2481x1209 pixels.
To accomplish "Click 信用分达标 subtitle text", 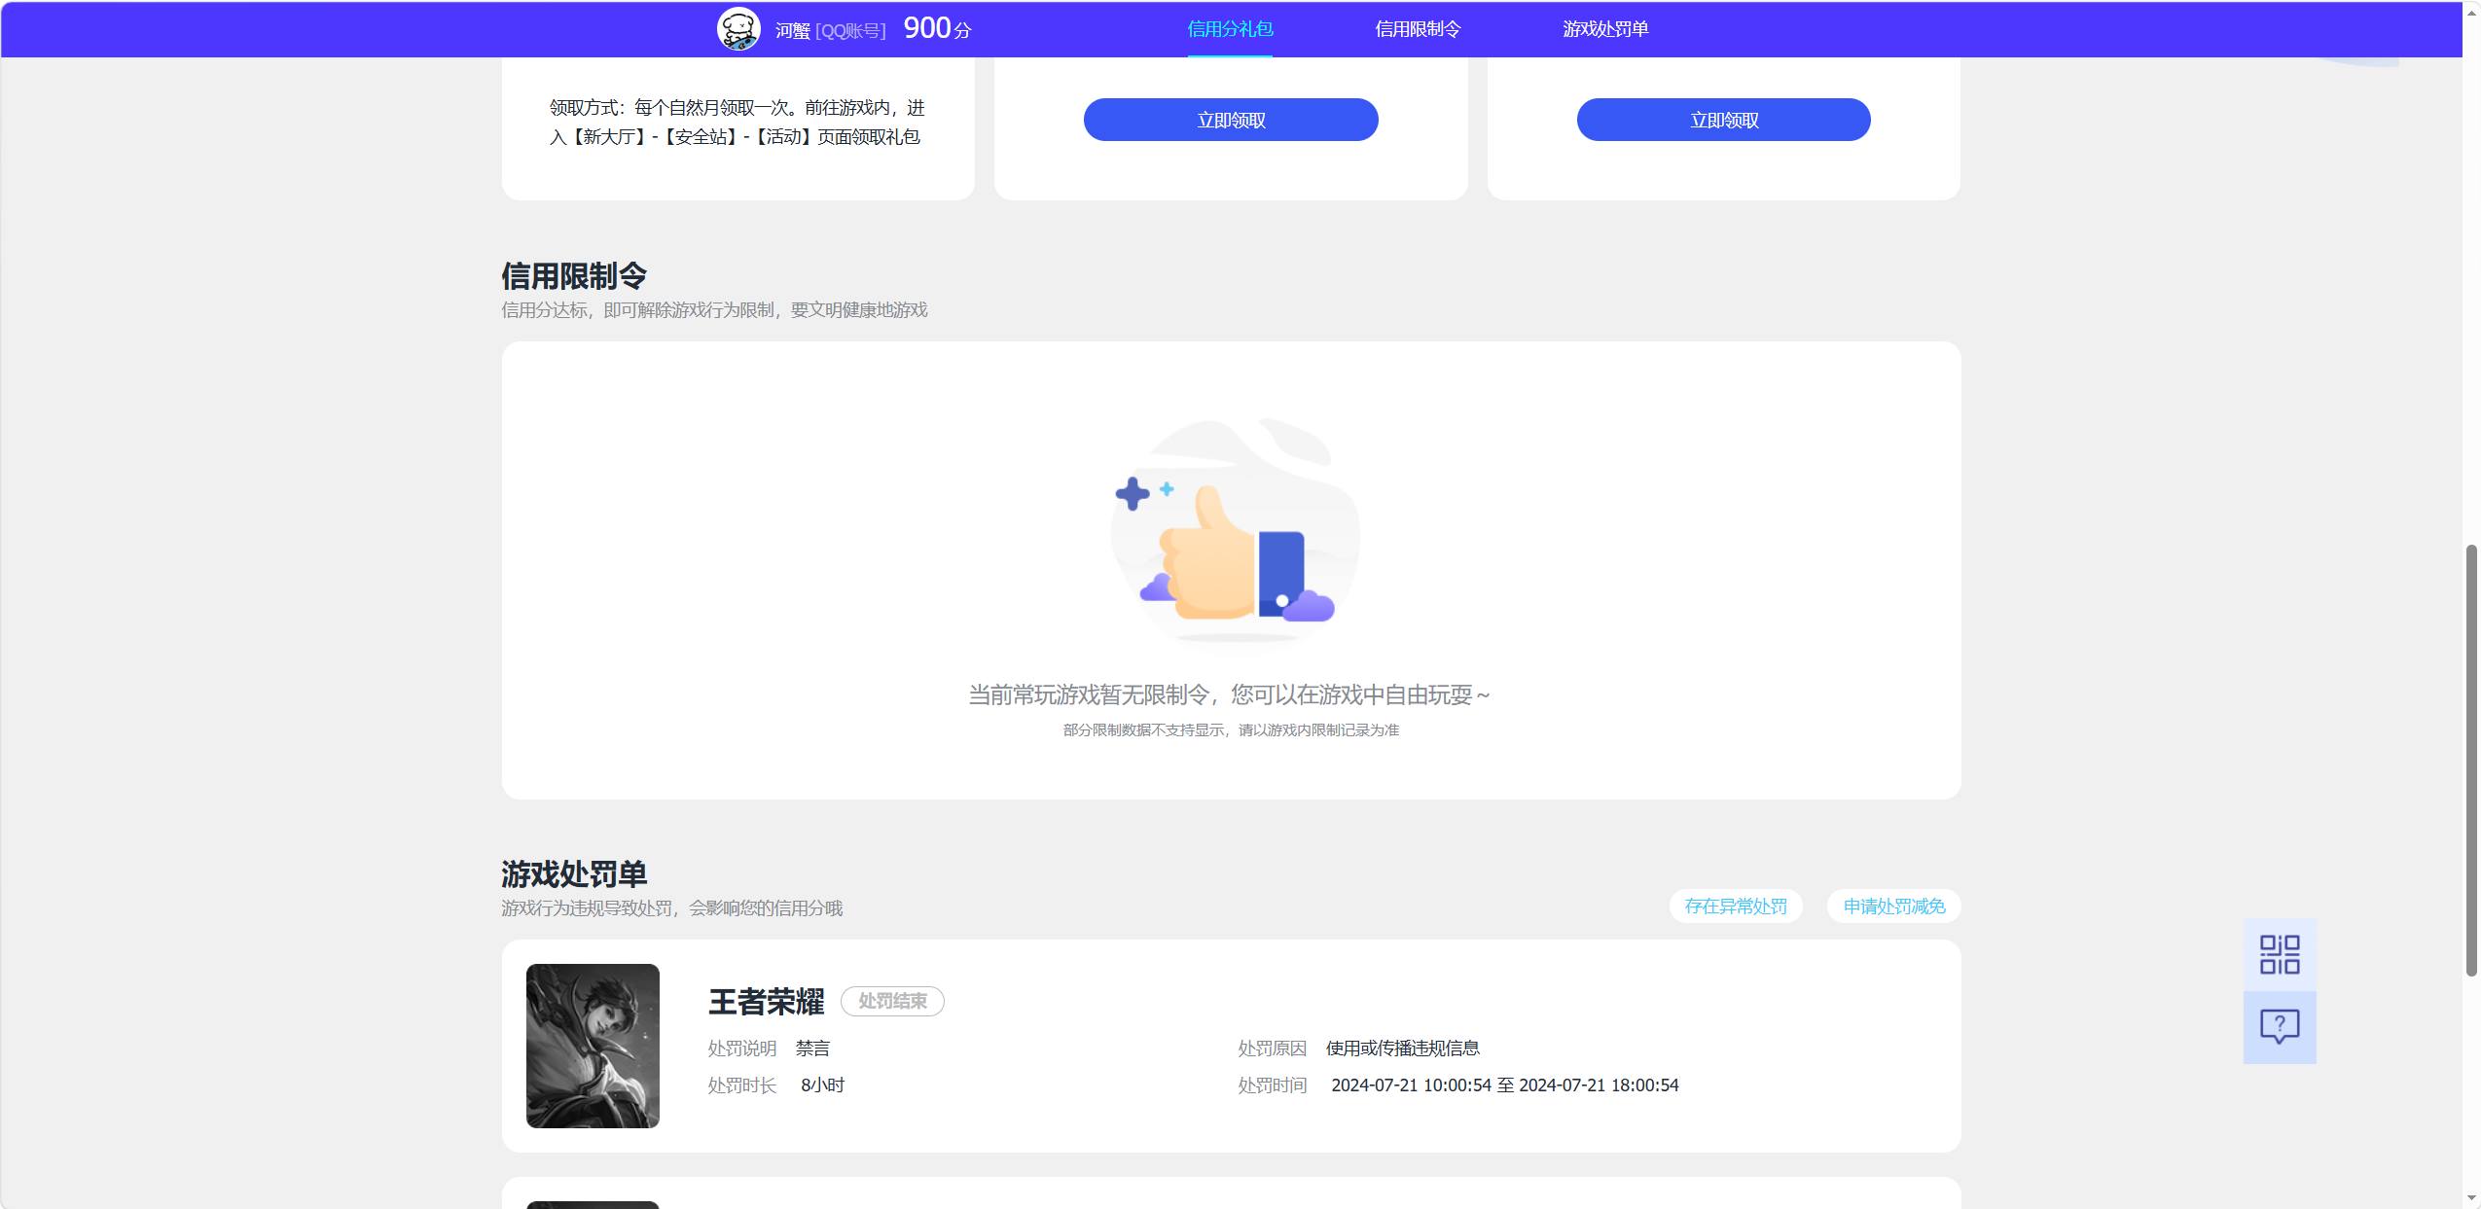I will point(714,309).
